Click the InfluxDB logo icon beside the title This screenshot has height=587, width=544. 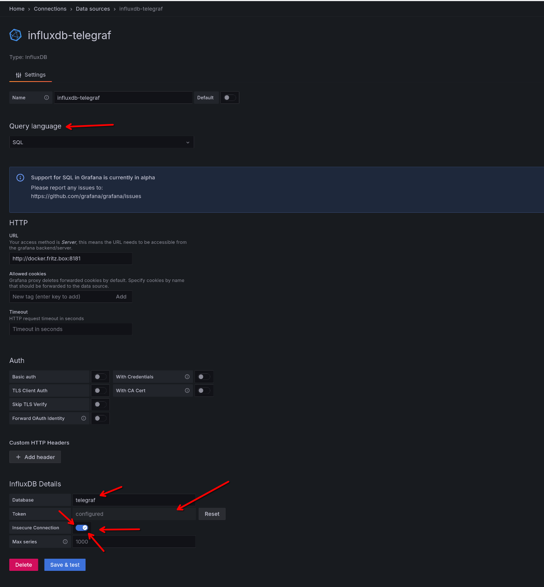(x=15, y=35)
